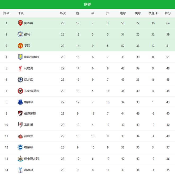175x175 pixels.
Task: Click the Fulham crest icon
Action: pos(20,125)
